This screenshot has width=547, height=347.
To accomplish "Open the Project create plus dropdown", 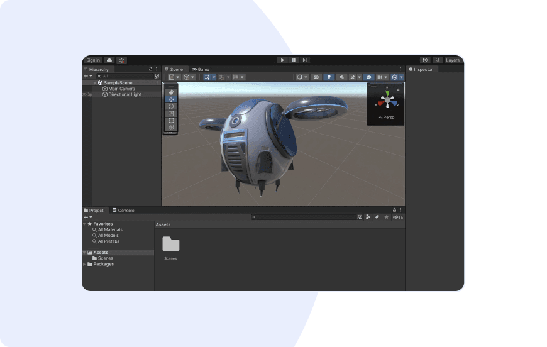I will pyautogui.click(x=88, y=217).
